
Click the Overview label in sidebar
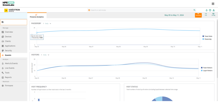click(9, 32)
